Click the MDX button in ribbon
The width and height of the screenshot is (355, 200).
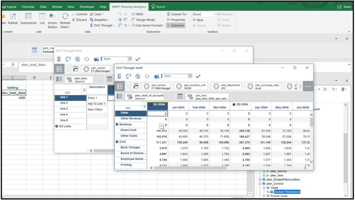[137, 14]
